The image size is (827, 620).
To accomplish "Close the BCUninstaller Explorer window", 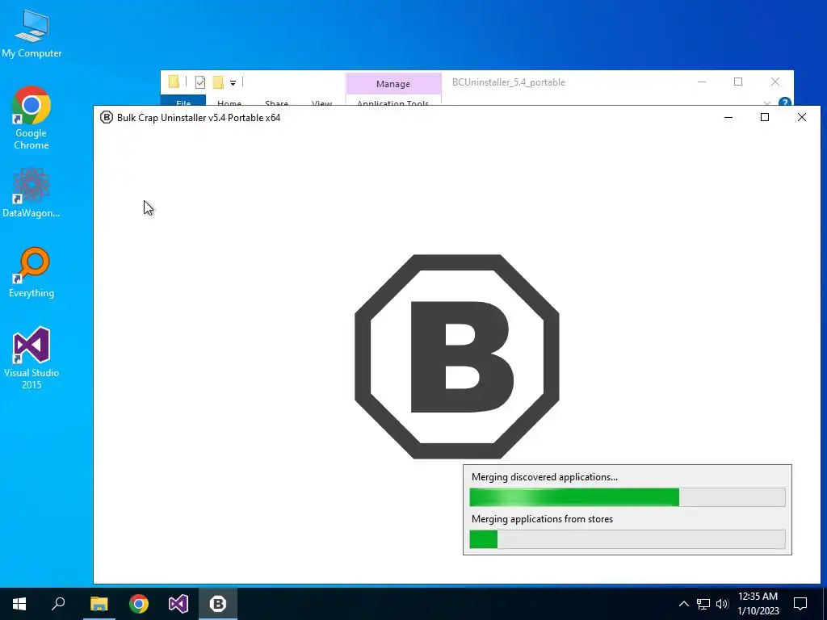I will pos(775,82).
